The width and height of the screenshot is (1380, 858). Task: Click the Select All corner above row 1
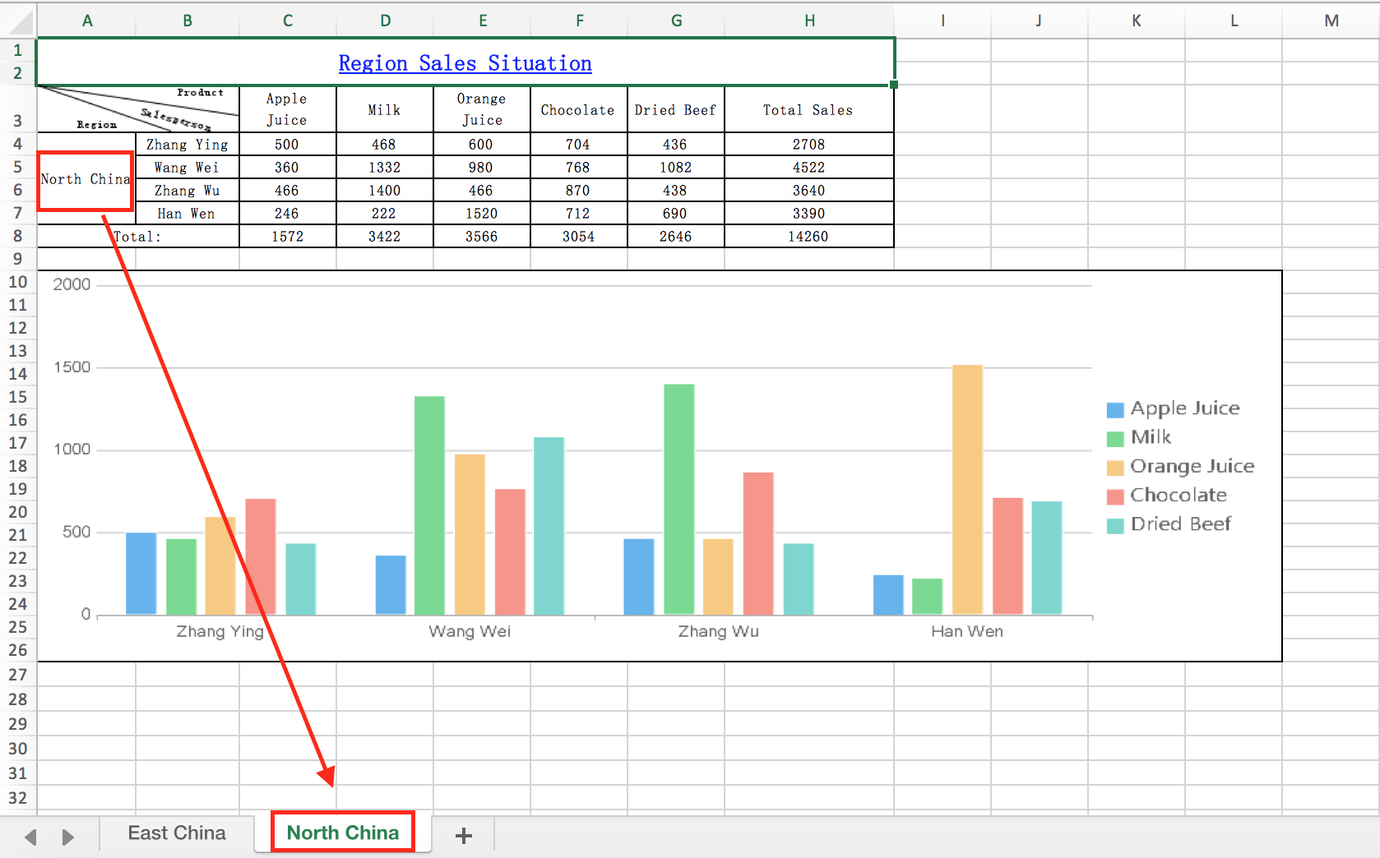point(17,21)
